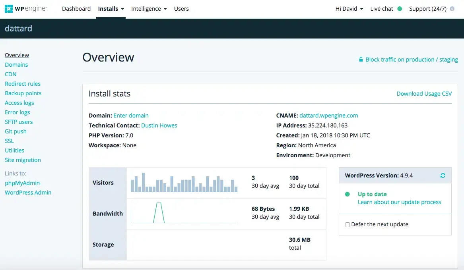Click the 1.99 KB bandwidth total

click(x=299, y=209)
